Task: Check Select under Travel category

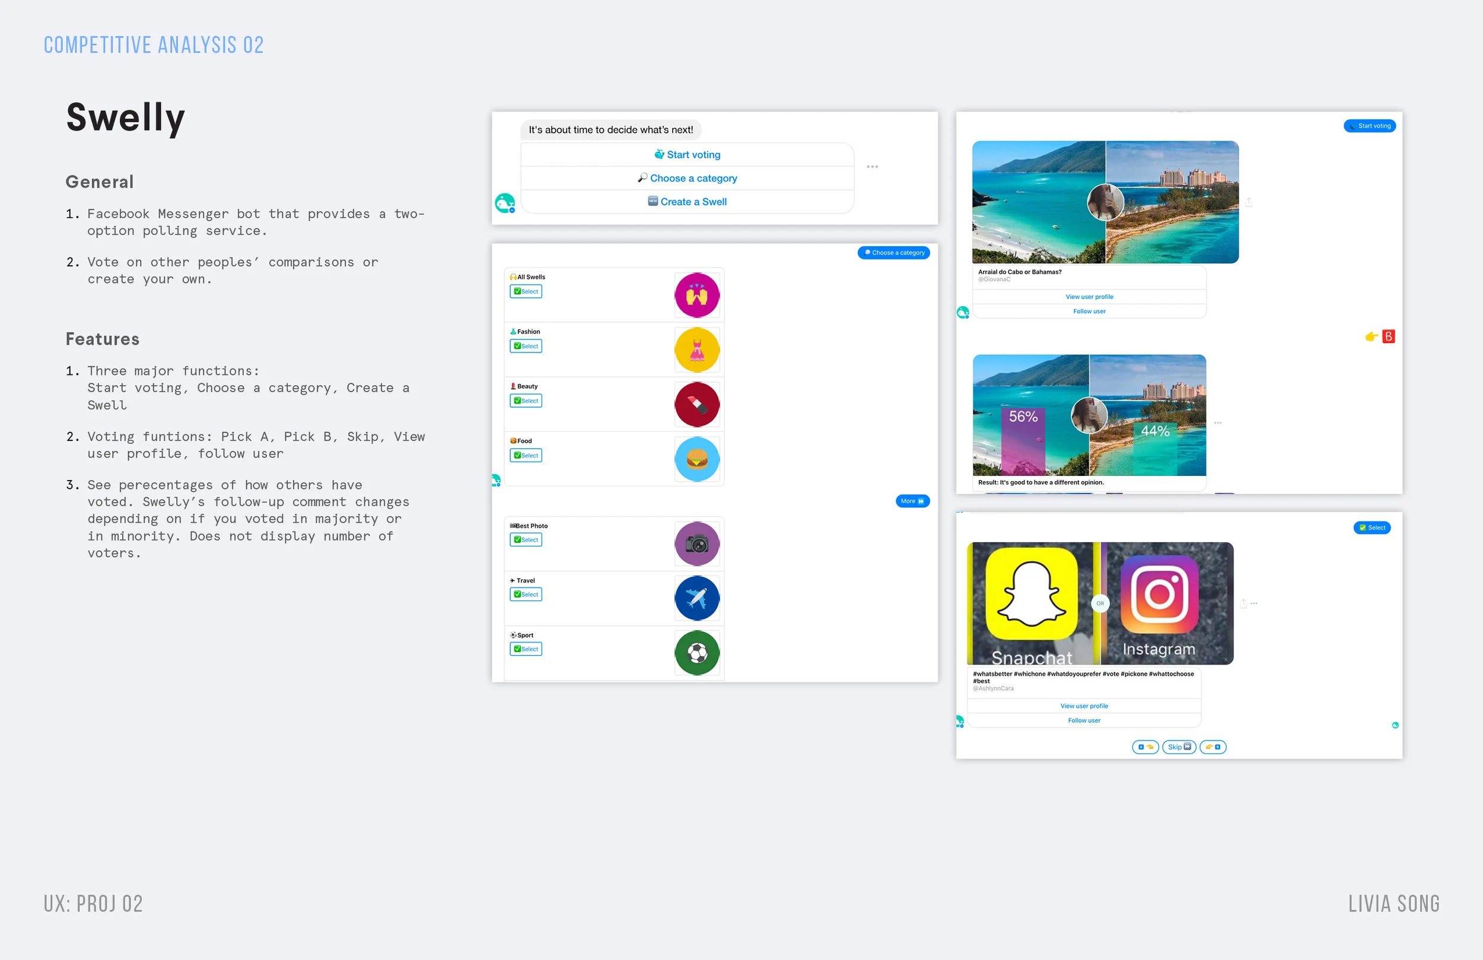Action: click(x=526, y=594)
